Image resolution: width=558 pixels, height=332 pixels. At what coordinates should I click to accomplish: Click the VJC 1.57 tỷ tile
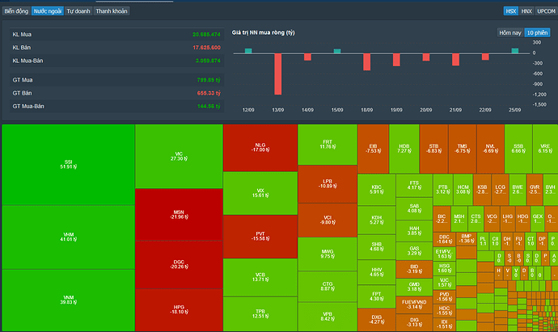444,283
